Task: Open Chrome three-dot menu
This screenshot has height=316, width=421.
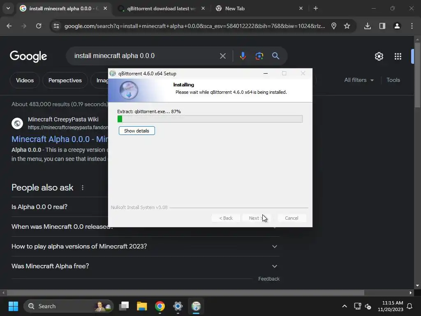Action: [412, 26]
